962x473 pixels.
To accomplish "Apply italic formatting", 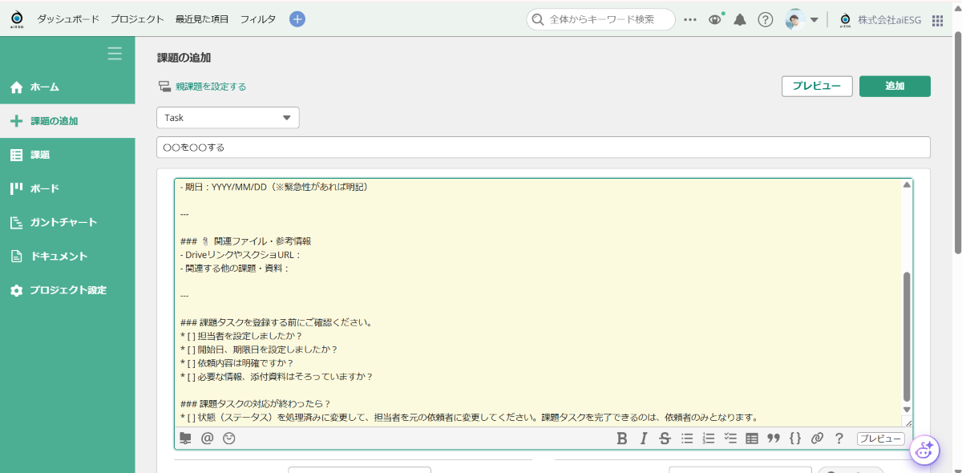I will coord(644,439).
